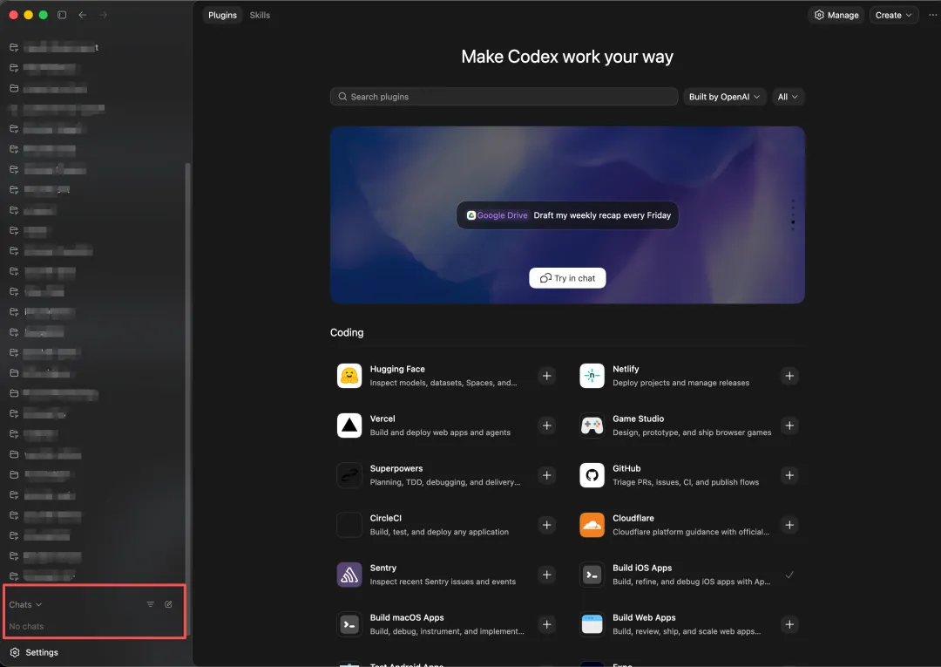The image size is (941, 667).
Task: Open Settings in the sidebar
Action: click(35, 652)
